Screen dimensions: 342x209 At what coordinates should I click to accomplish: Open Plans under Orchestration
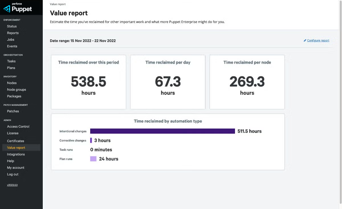[x=11, y=68]
